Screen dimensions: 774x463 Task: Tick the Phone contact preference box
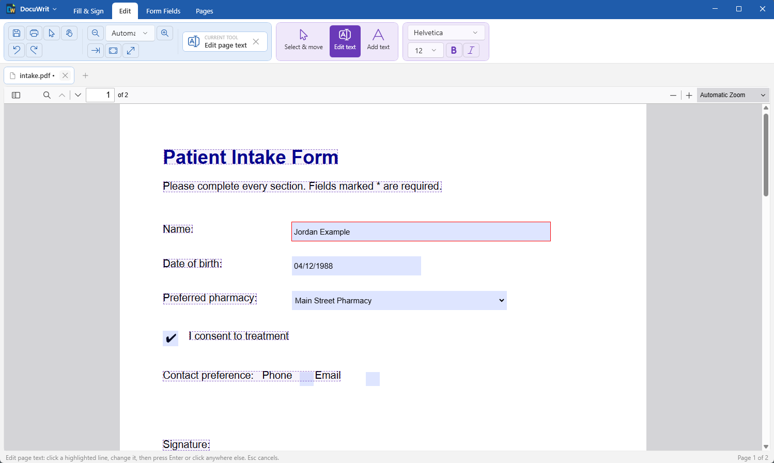pyautogui.click(x=306, y=379)
